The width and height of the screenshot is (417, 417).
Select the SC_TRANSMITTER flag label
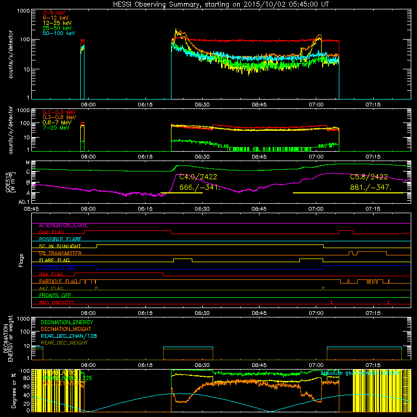pyautogui.click(x=60, y=253)
